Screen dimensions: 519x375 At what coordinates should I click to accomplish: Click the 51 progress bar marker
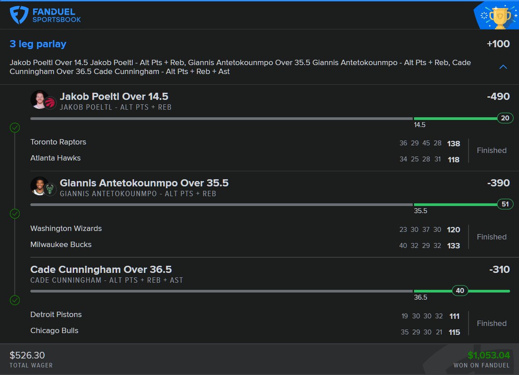[x=505, y=204]
